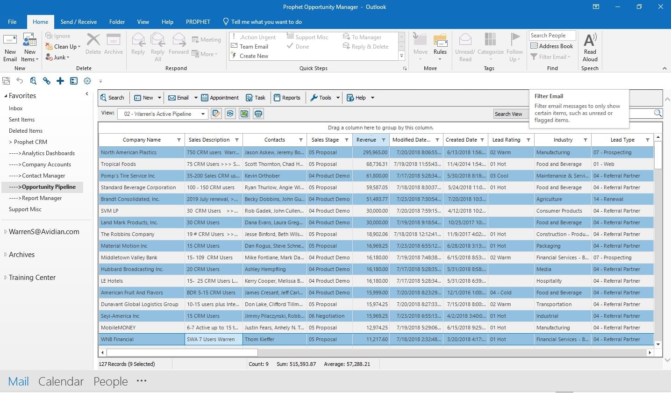
Task: Click the Task button
Action: tap(256, 98)
